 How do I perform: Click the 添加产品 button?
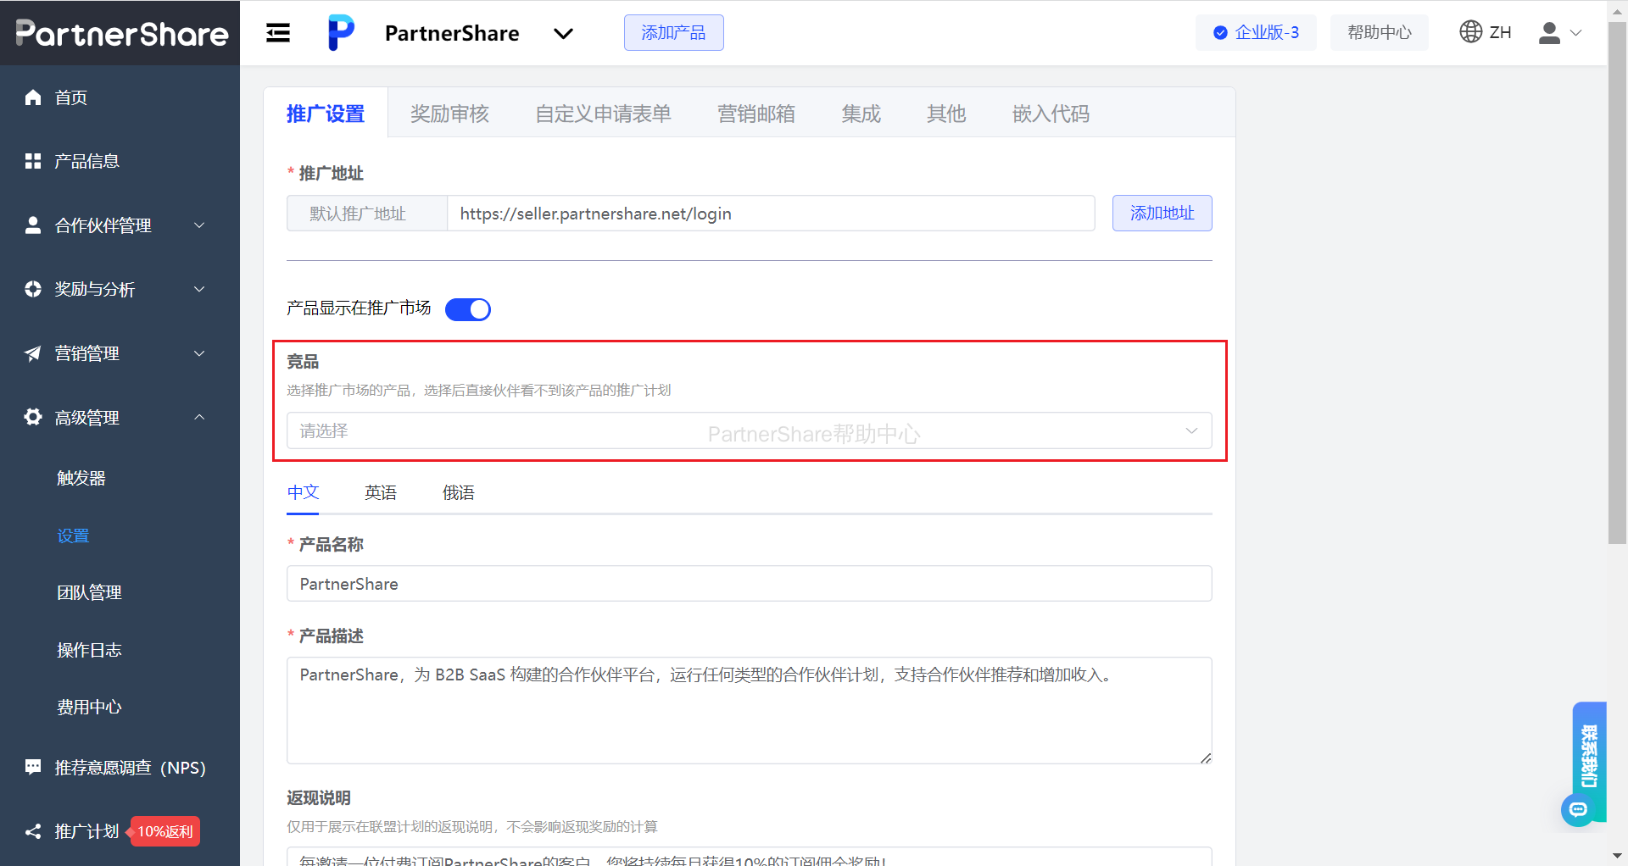point(673,32)
